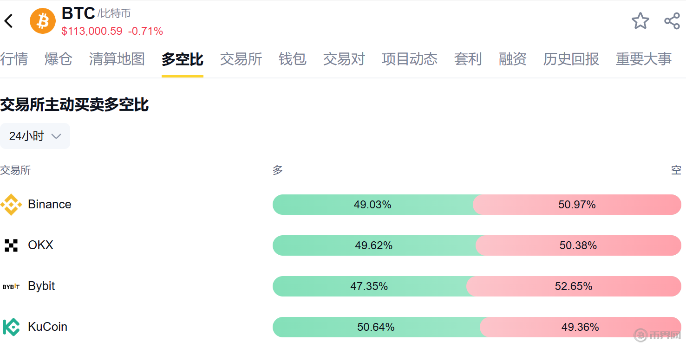This screenshot has height=348, width=686.
Task: Click the KuCoin exchange name
Action: point(48,327)
